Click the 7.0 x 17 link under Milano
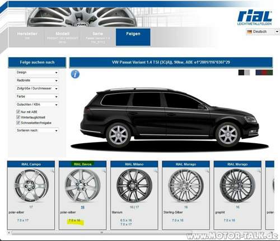 126,224
